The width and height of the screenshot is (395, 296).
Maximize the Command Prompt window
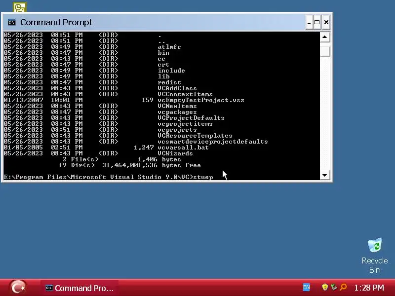(317, 22)
